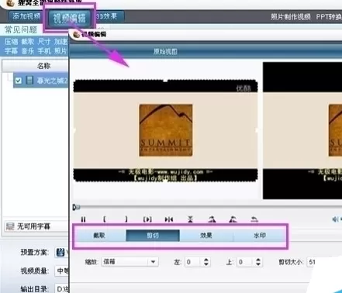Click the 名称 column header
342x293 pixels.
[43, 66]
